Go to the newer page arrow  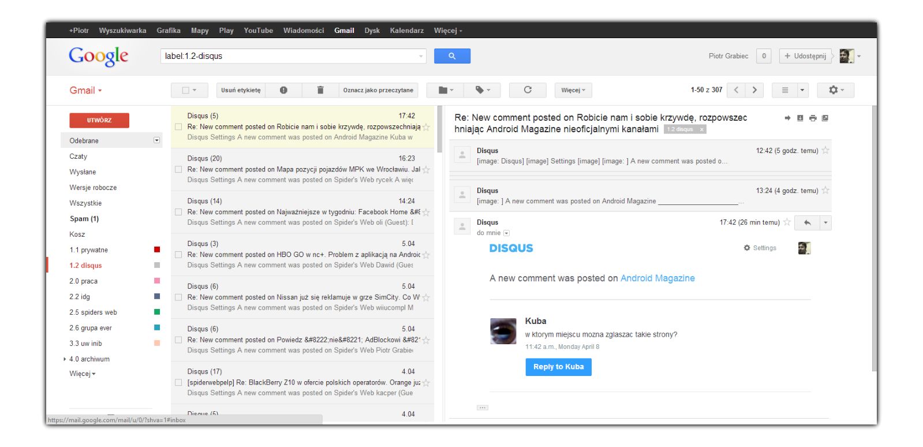pyautogui.click(x=736, y=90)
